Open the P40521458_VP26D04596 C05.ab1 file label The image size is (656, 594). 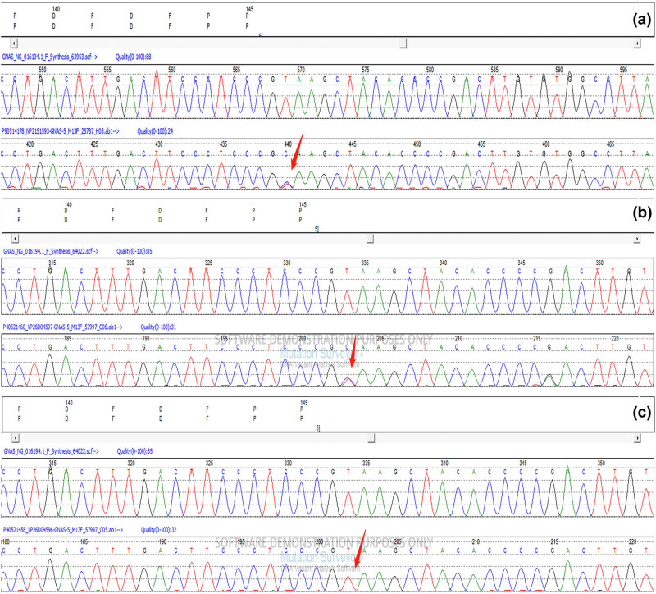click(63, 530)
